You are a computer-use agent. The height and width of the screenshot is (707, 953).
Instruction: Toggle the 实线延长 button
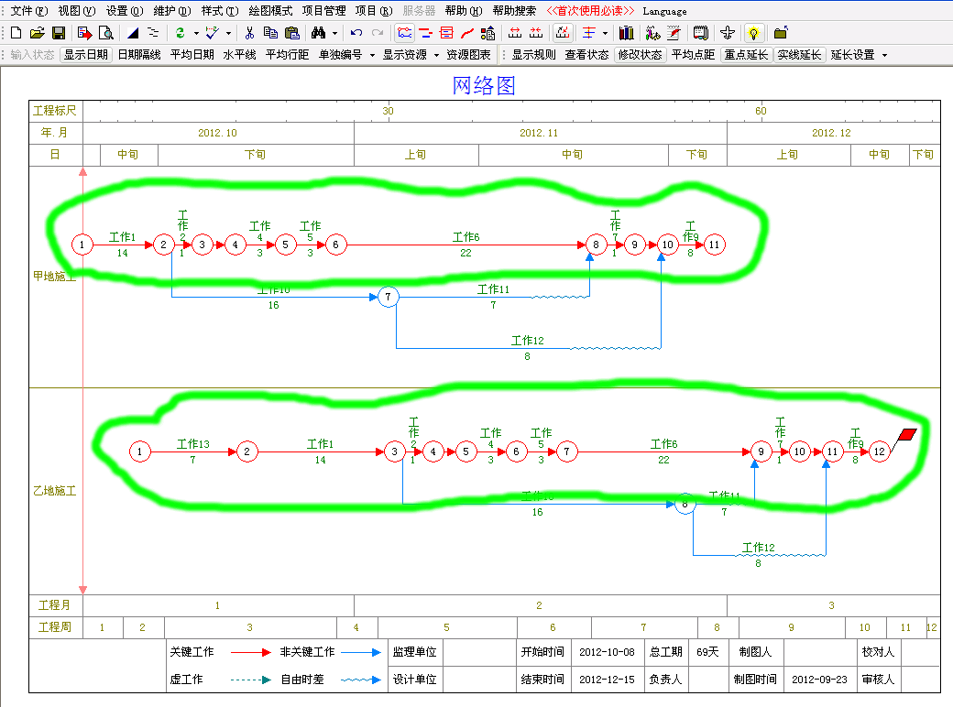coord(799,55)
